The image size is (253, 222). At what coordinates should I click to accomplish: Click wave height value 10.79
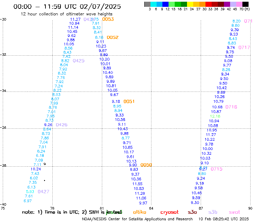[218, 101]
